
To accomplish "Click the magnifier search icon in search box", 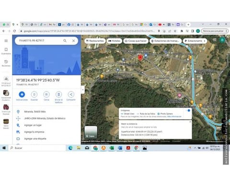I will click(65, 41).
